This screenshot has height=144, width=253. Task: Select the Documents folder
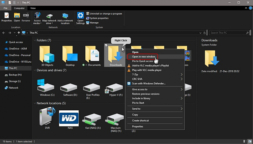click(92, 56)
